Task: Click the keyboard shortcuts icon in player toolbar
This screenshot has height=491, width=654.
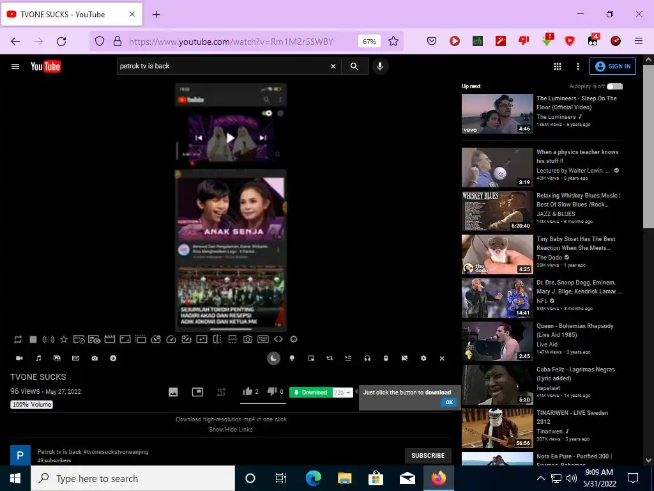Action: click(263, 339)
